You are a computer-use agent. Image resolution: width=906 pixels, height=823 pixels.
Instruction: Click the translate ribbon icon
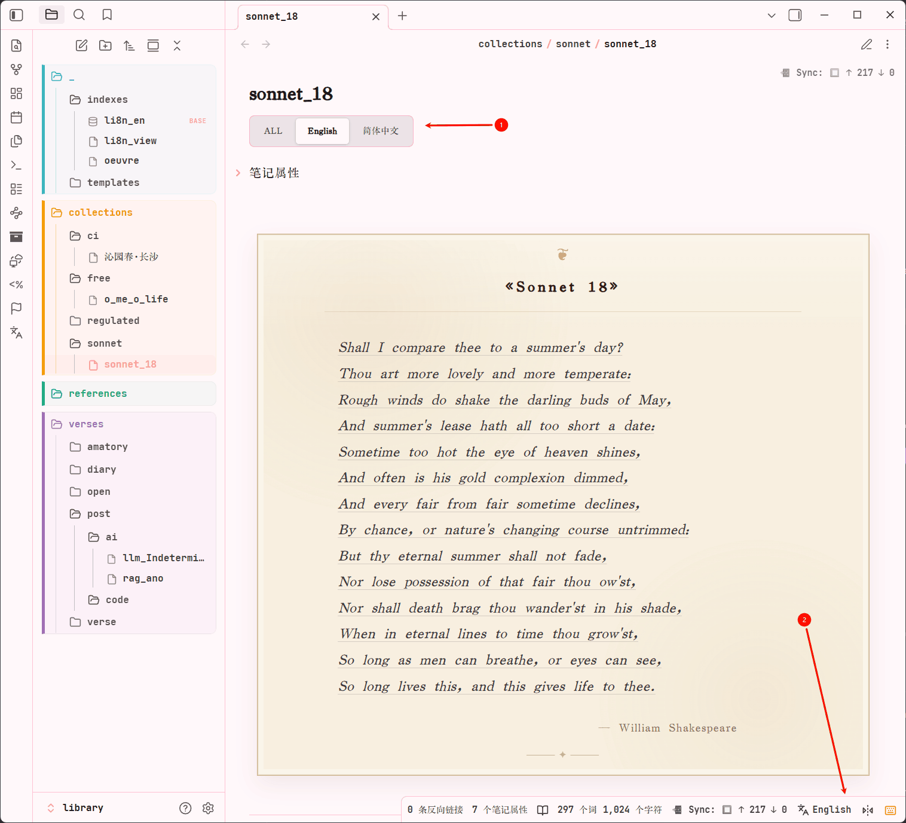click(17, 332)
